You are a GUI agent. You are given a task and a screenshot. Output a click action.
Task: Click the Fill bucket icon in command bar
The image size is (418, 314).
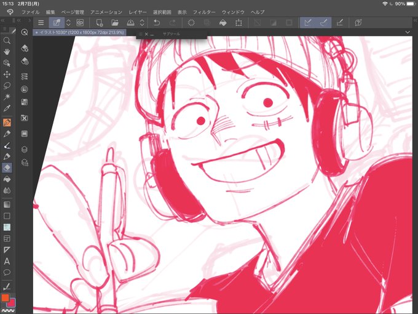223,23
